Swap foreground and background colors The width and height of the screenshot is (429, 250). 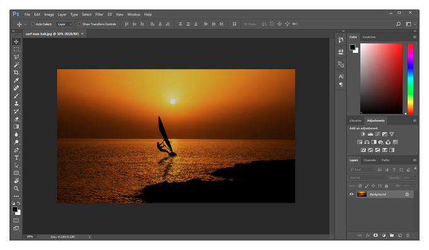pos(19,203)
